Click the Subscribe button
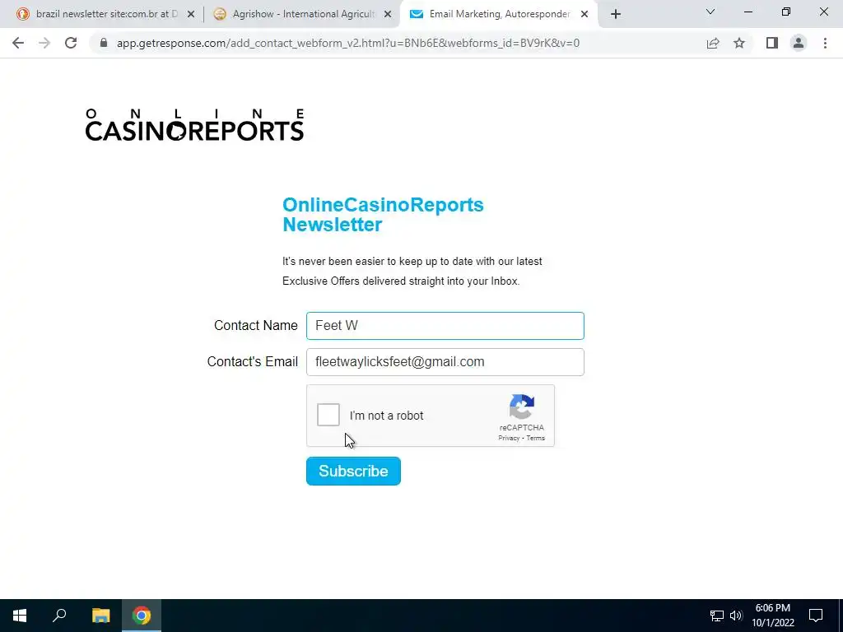 point(353,471)
